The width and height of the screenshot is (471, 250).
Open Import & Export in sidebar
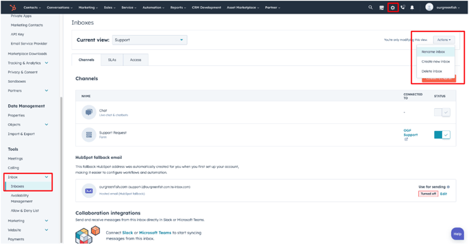click(21, 134)
